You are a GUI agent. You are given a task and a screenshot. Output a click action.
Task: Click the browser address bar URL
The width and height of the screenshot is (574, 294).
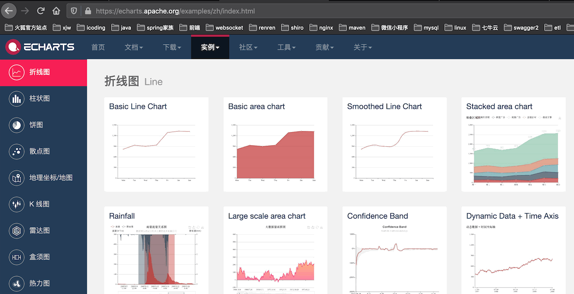click(x=175, y=11)
